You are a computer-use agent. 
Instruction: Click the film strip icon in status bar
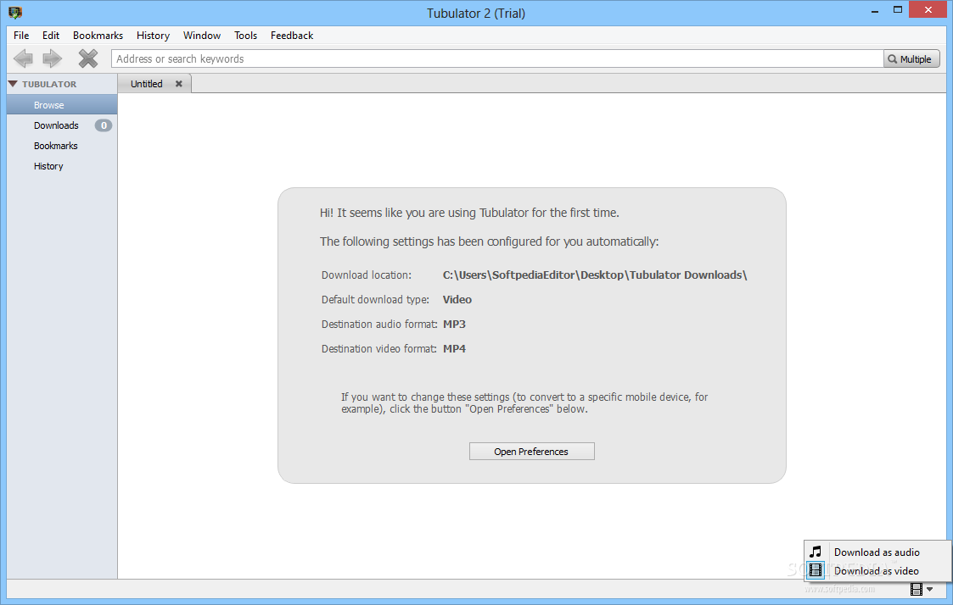coord(917,589)
